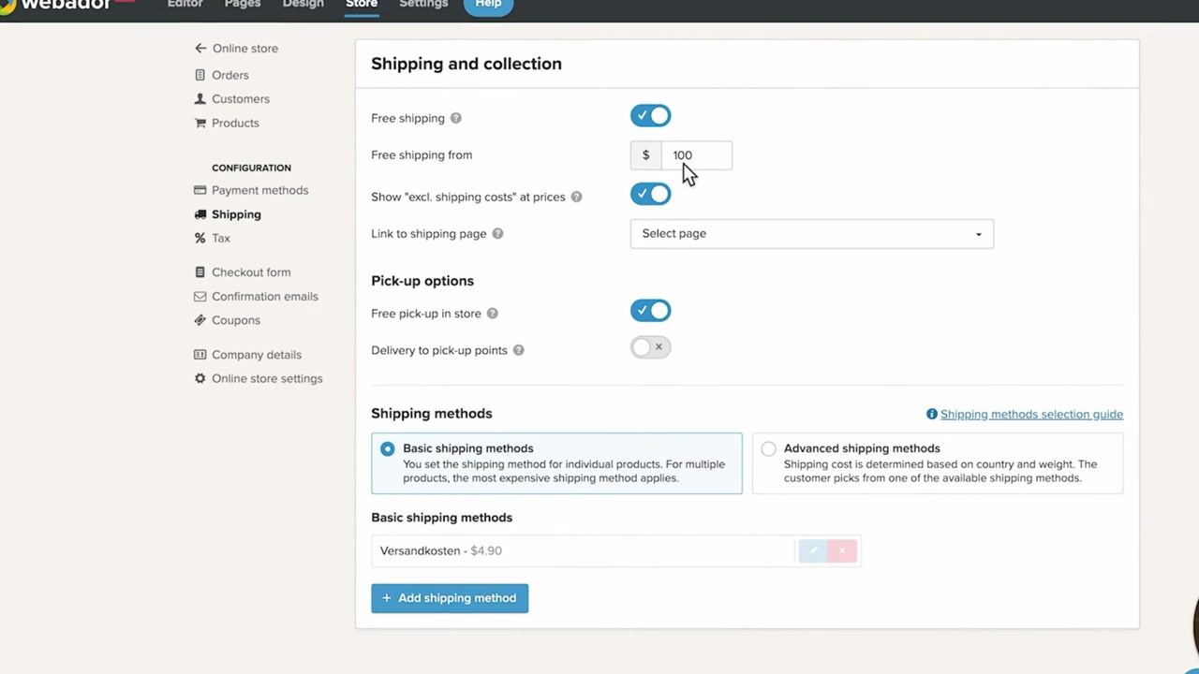Open Tax configuration in sidebar
This screenshot has height=674, width=1199.
(221, 238)
